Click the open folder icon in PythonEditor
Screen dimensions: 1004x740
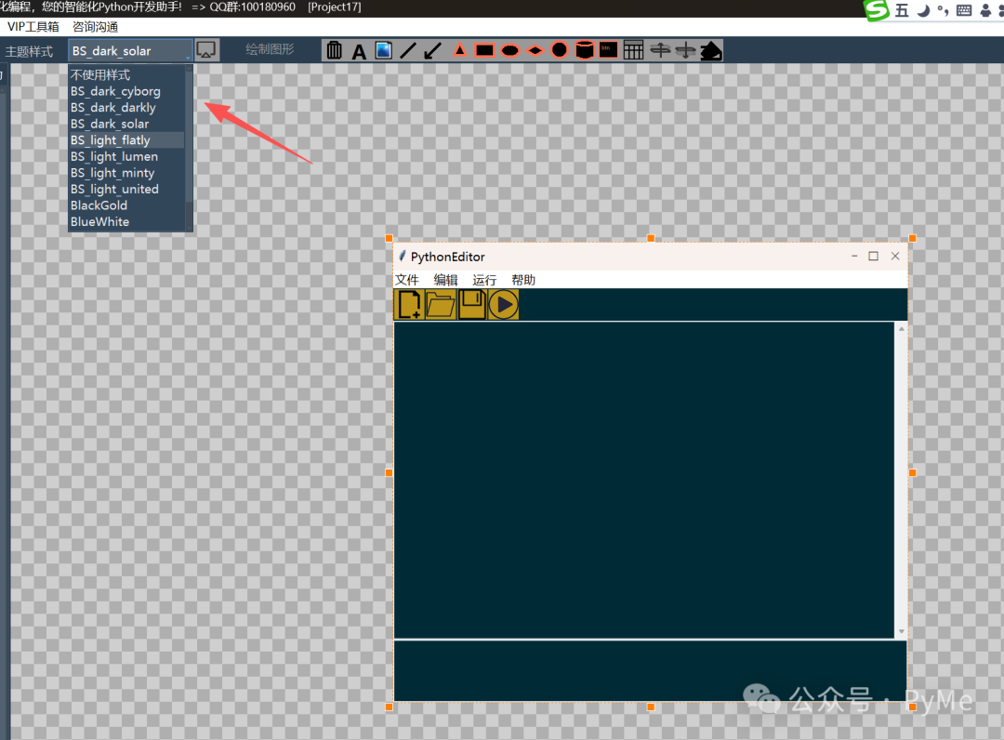point(440,304)
